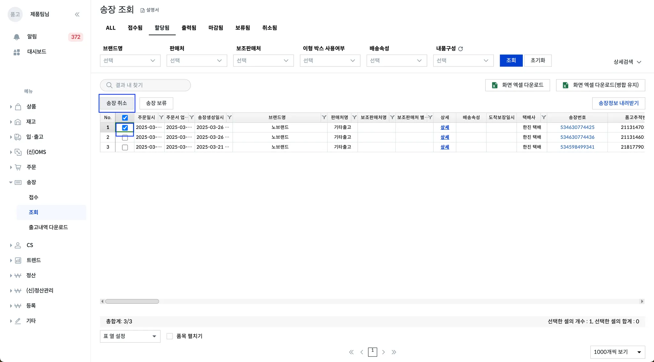
Task: Click the filter icon on 브랜드명 column
Action: (324, 117)
